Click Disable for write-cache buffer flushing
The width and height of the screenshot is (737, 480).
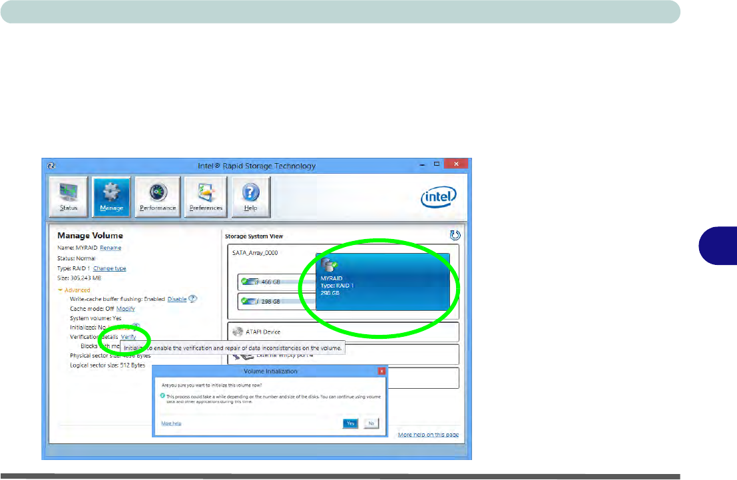[176, 299]
